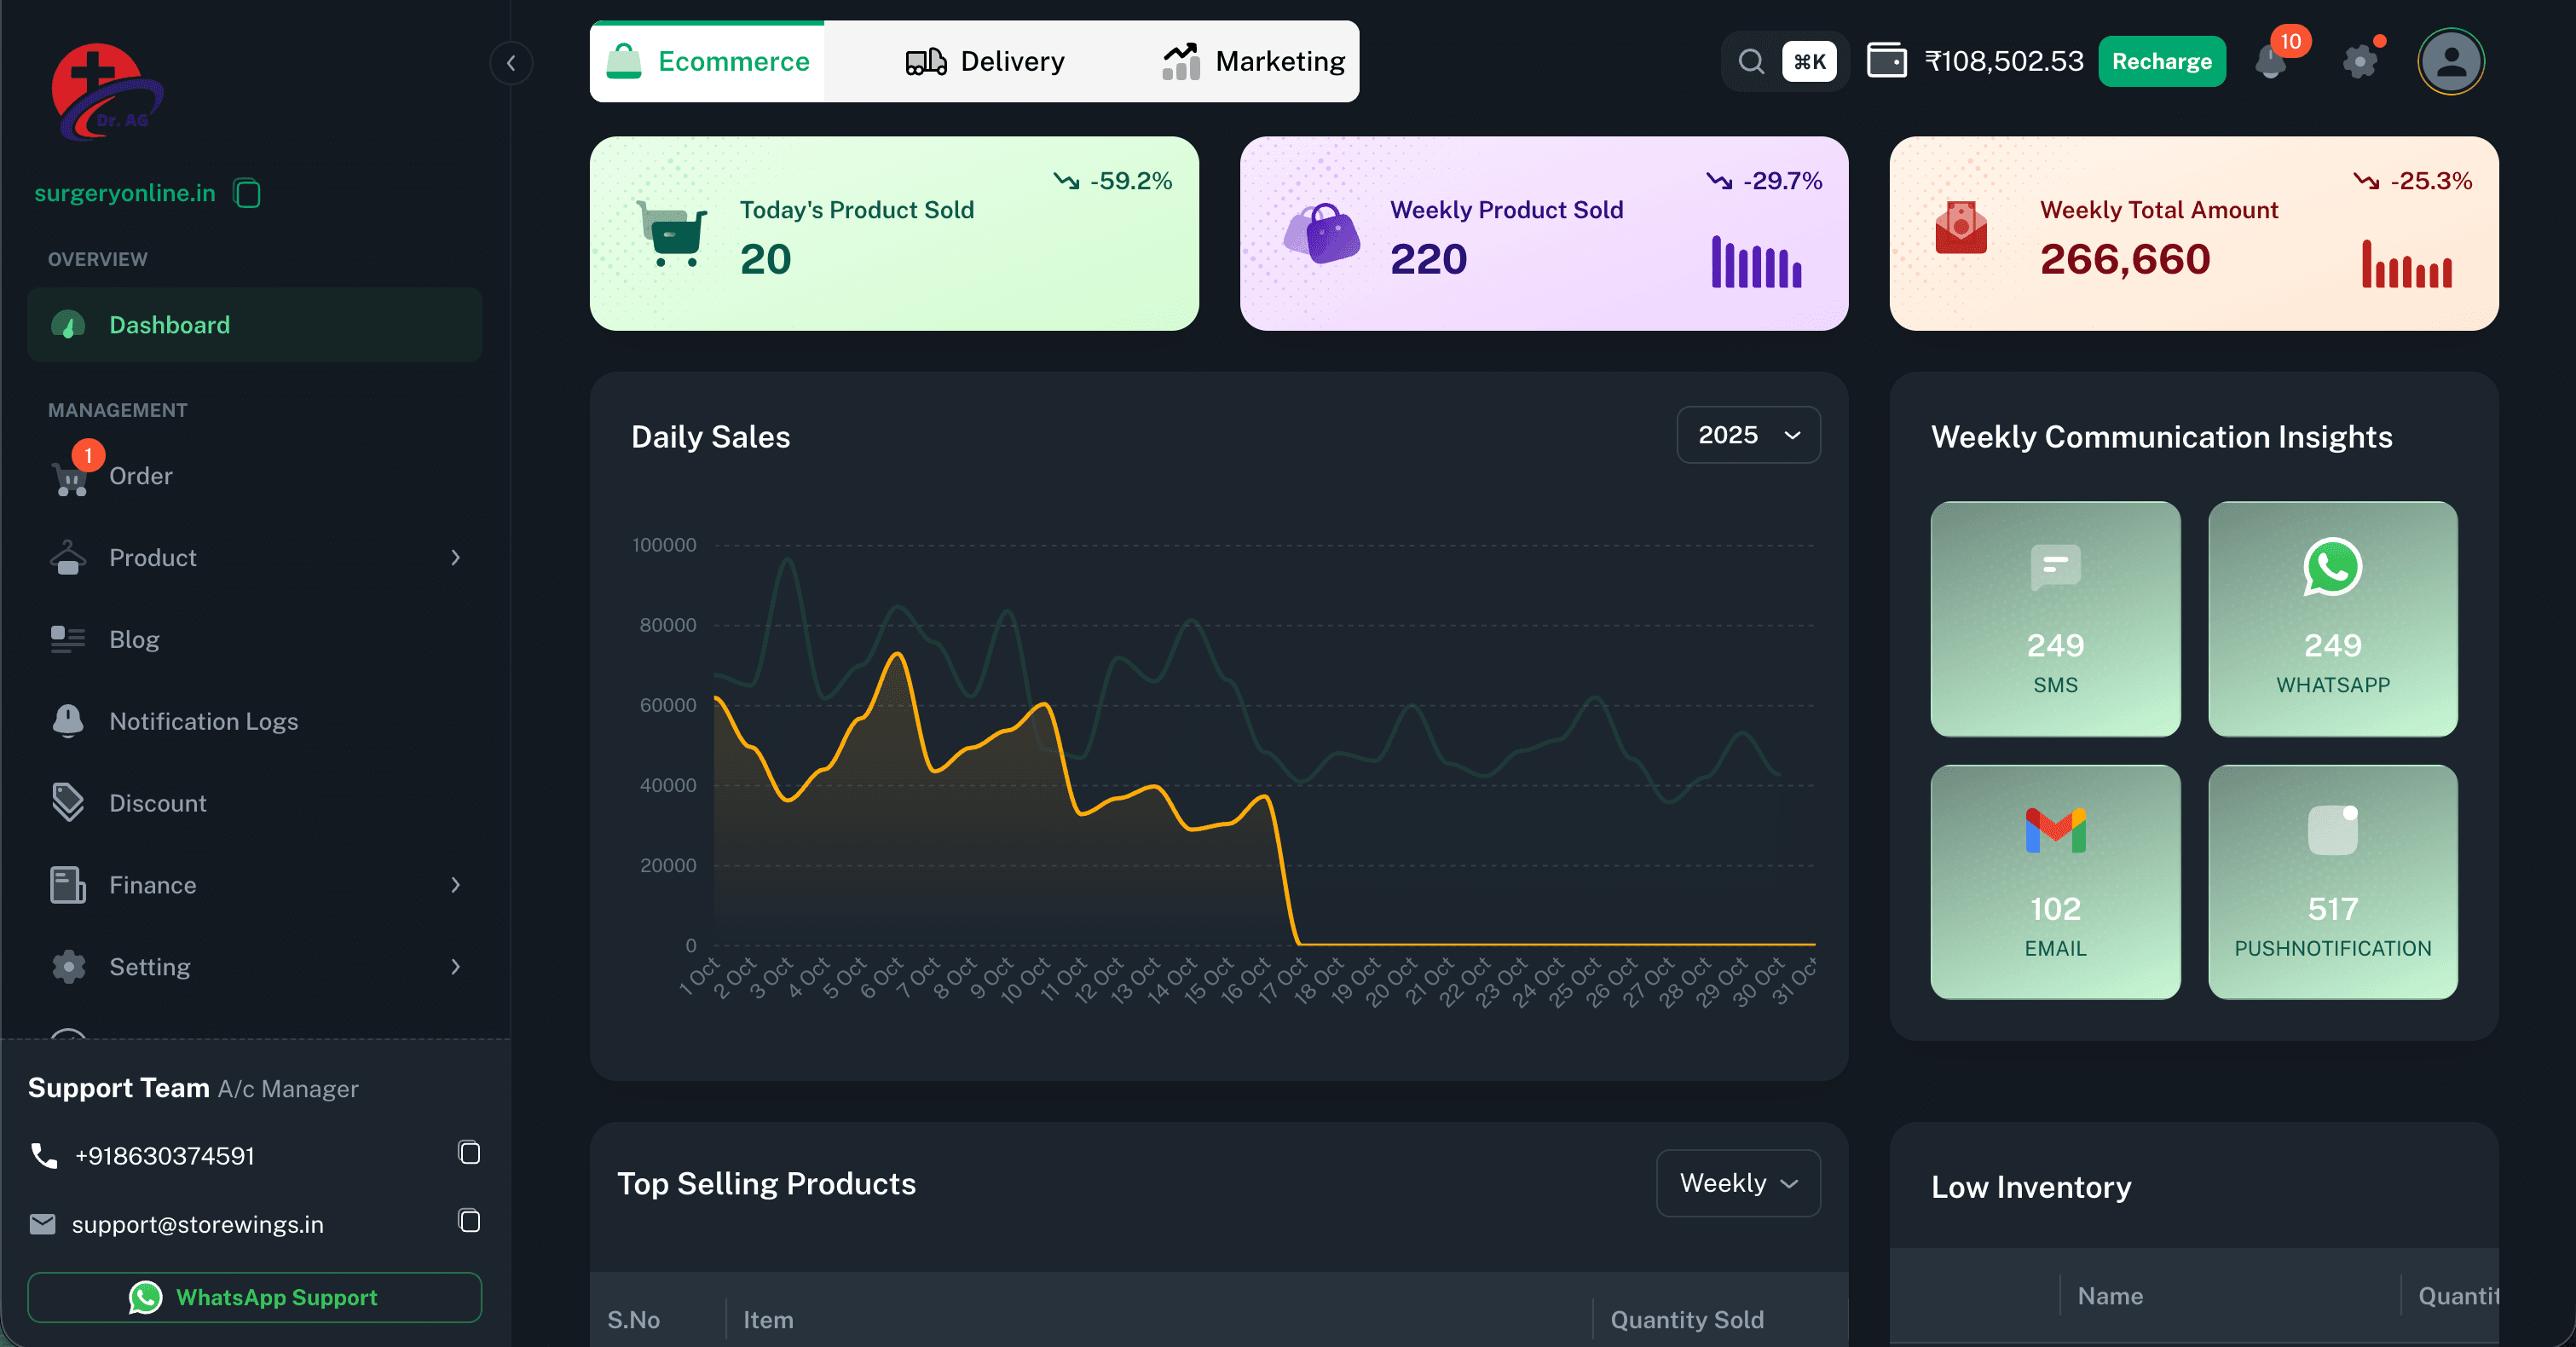Image resolution: width=2576 pixels, height=1347 pixels.
Task: Open the user profile avatar
Action: pos(2450,62)
